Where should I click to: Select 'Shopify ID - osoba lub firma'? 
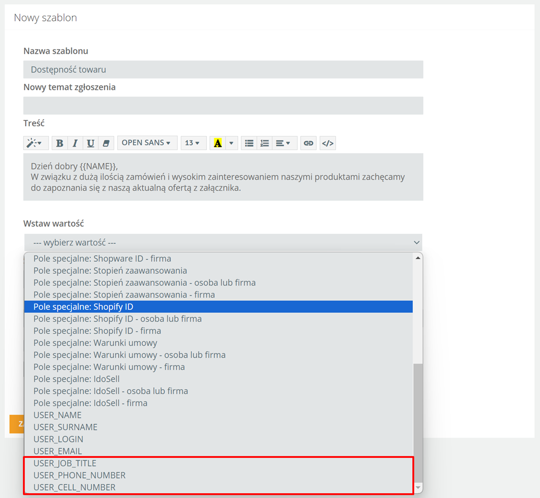(218, 319)
